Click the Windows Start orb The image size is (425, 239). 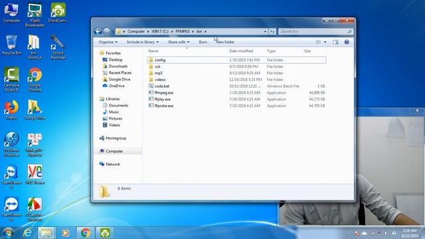point(8,233)
